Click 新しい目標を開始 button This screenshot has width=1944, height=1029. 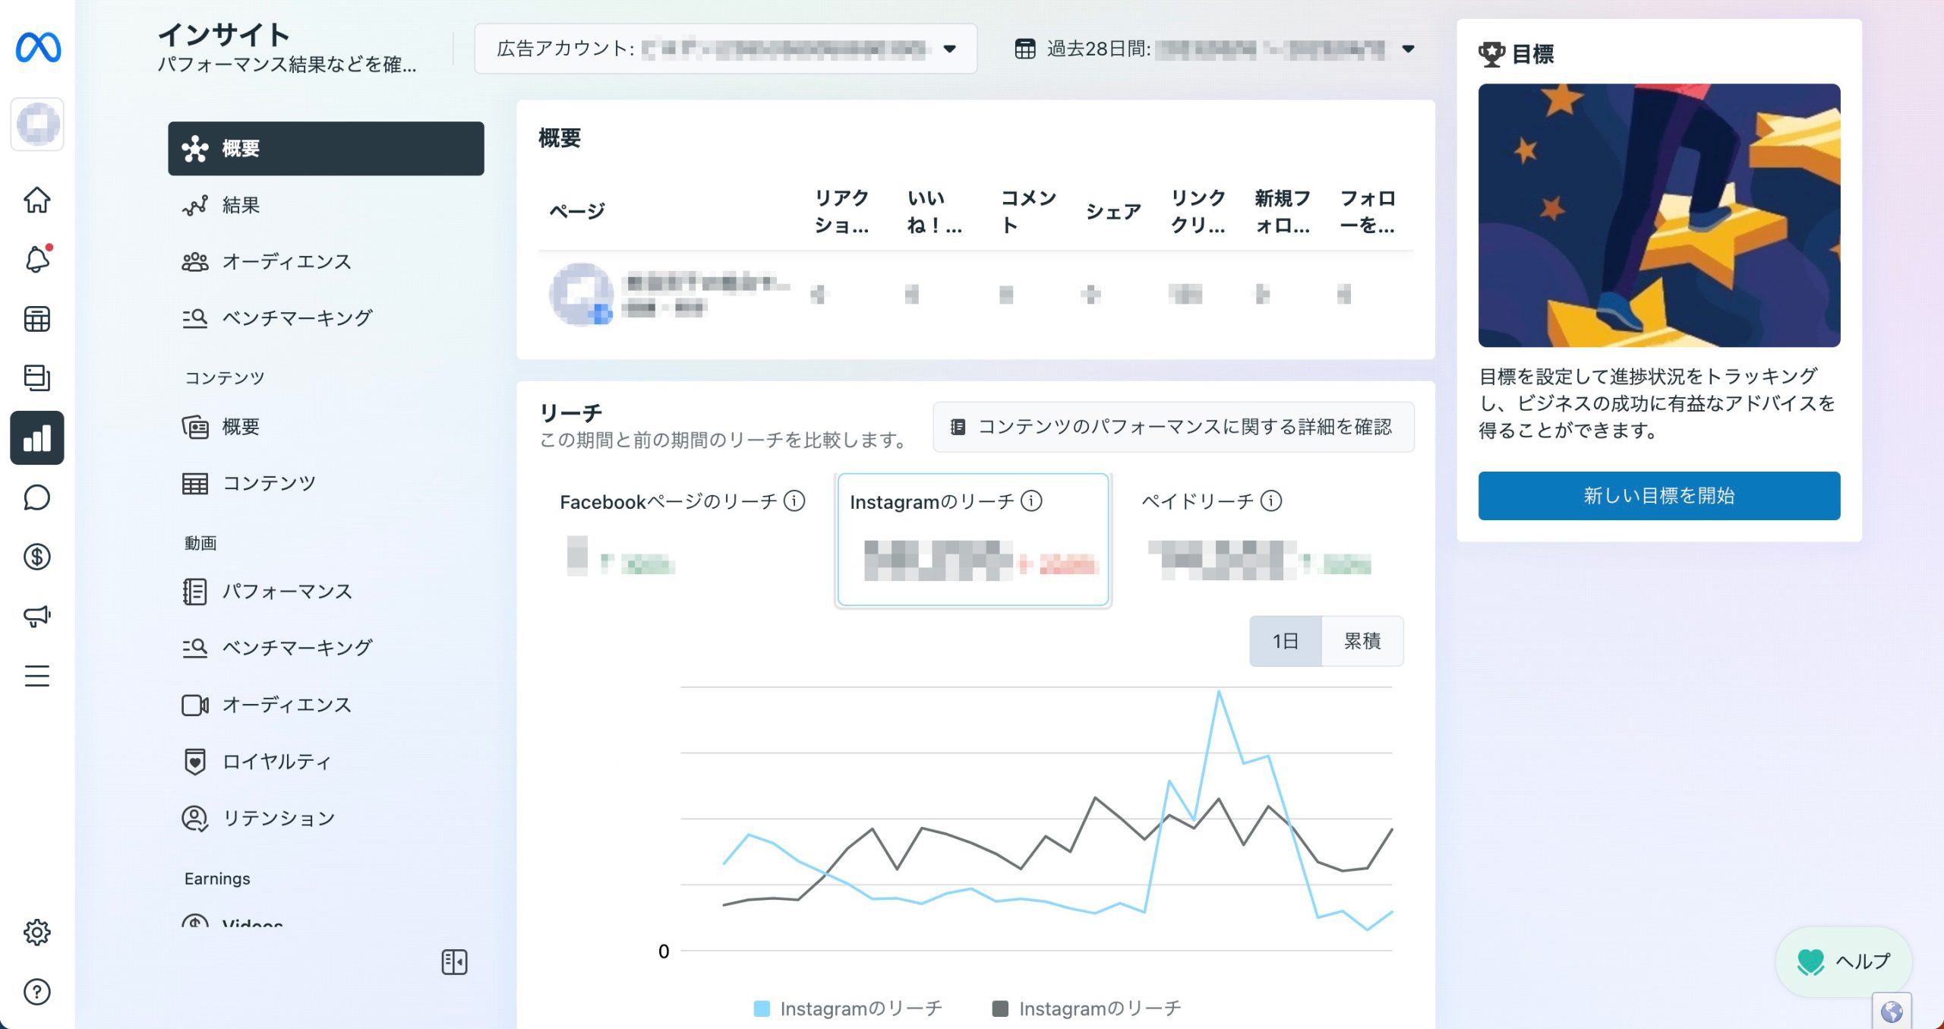(x=1658, y=495)
